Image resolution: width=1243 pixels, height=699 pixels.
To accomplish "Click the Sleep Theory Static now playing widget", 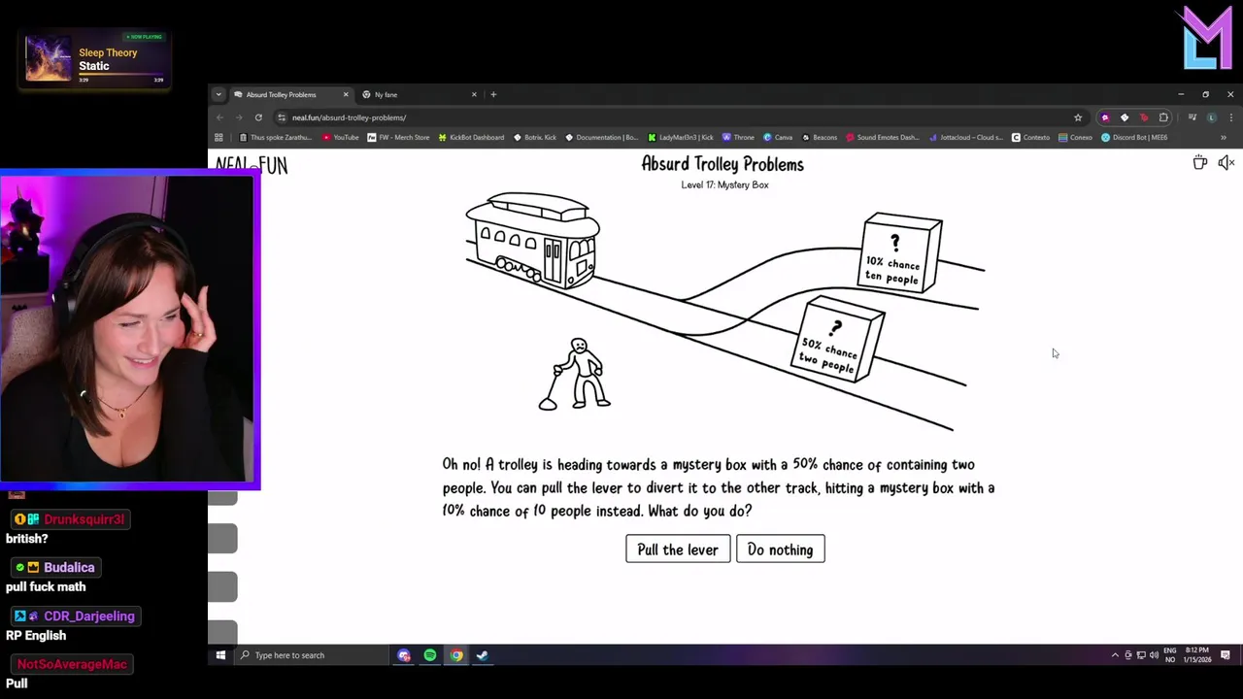I will pos(94,59).
